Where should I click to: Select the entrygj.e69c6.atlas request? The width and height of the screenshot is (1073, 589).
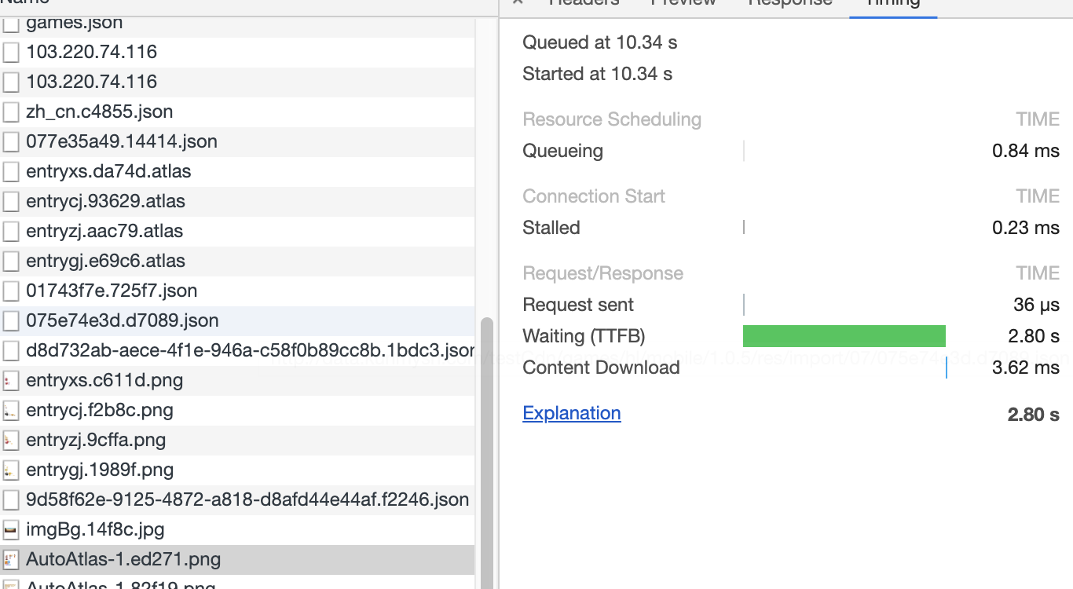[105, 261]
